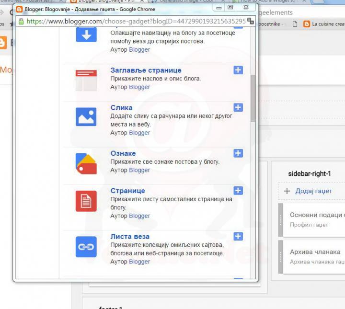Click the plus icon beside Ознаке gadget

pyautogui.click(x=238, y=153)
